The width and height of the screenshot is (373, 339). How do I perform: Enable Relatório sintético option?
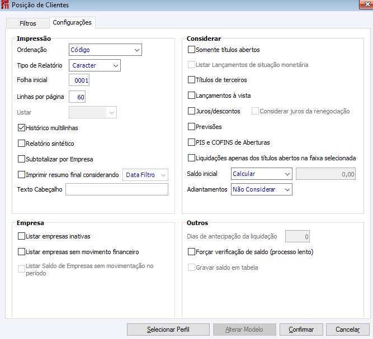tap(22, 144)
